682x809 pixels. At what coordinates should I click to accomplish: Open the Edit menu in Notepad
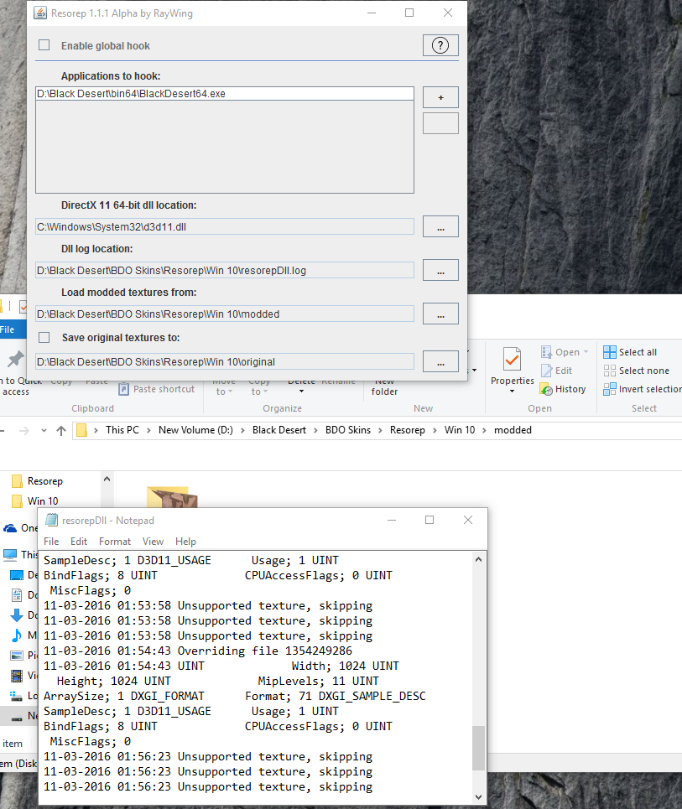pyautogui.click(x=79, y=542)
